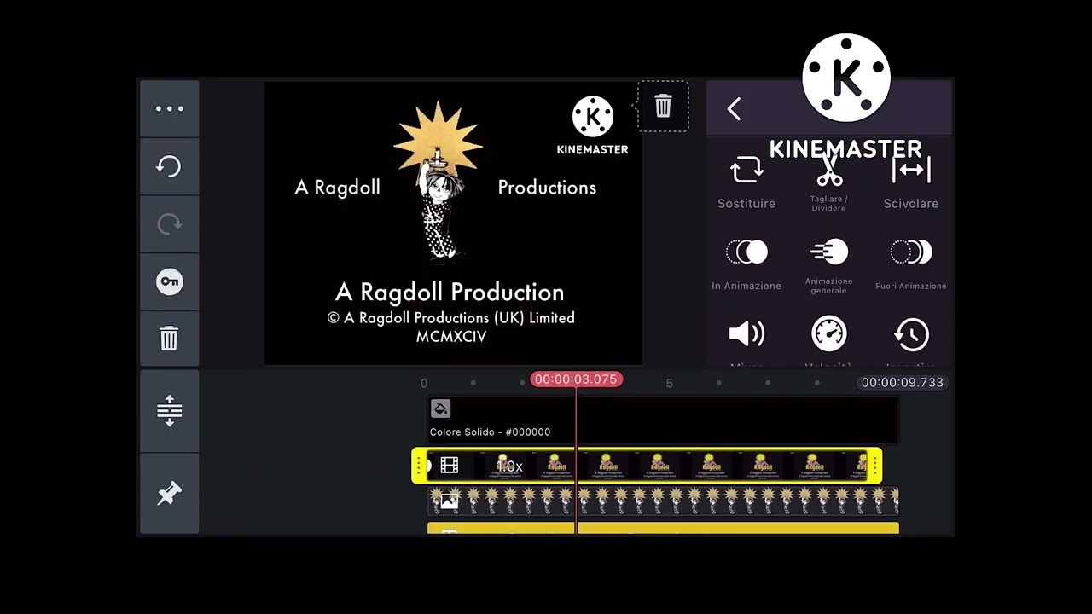Open In Animazione settings
1092x614 pixels.
tap(746, 264)
